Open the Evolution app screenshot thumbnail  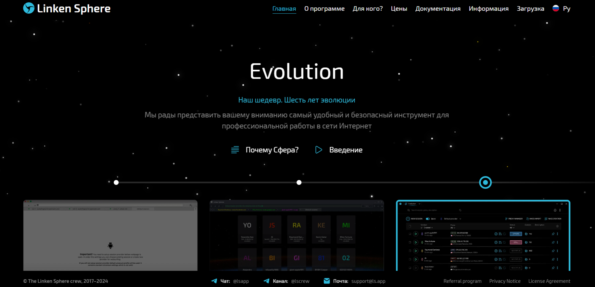click(x=483, y=236)
